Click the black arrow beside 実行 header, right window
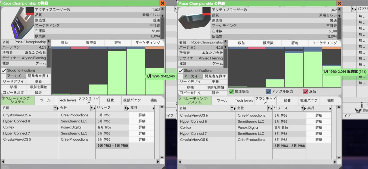Viewport: 368px width, 169px height. (x=330, y=108)
